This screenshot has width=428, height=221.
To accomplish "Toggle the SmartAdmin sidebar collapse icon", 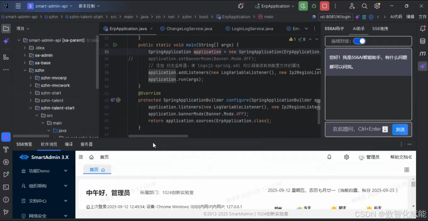I will (80, 157).
